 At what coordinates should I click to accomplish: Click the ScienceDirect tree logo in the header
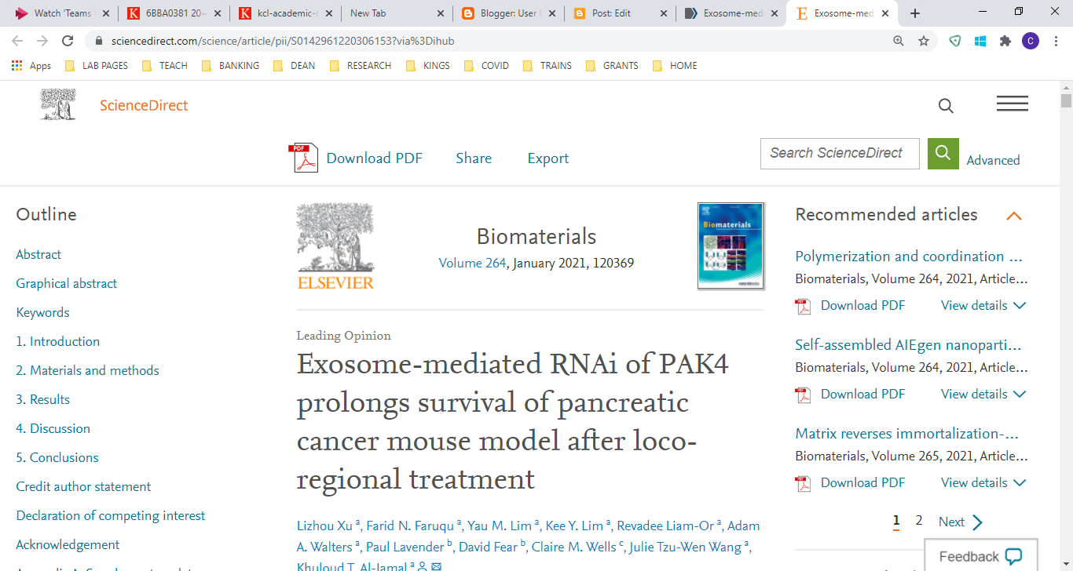pos(59,104)
